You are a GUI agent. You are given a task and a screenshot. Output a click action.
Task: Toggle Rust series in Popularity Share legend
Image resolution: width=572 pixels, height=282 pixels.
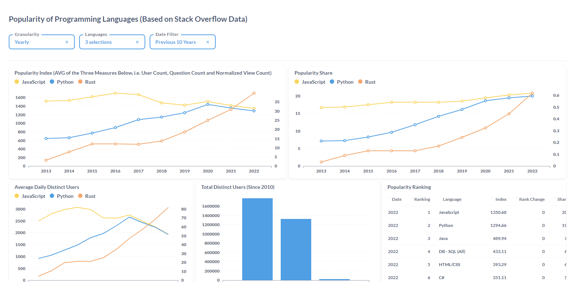367,82
